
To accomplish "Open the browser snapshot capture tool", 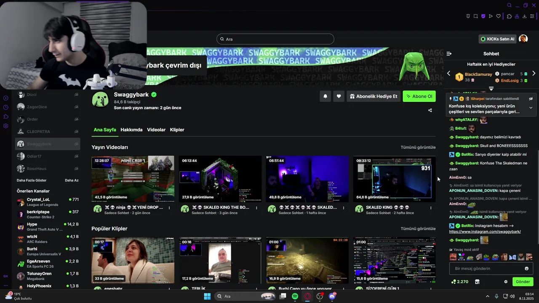I will [475, 16].
